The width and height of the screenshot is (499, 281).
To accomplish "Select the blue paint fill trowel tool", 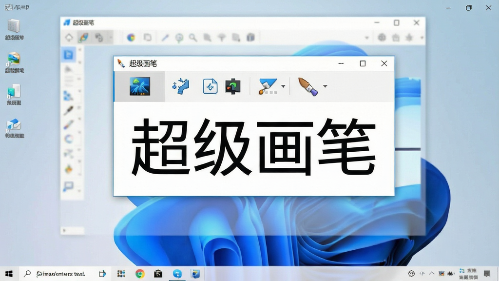I will click(268, 86).
